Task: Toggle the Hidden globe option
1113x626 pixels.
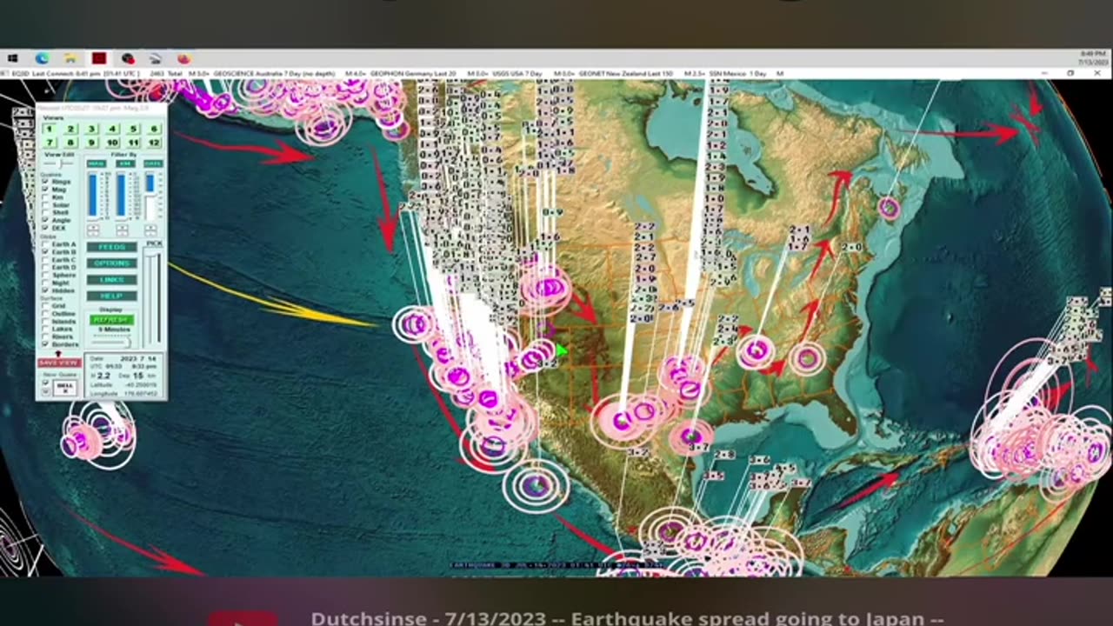Action: pos(44,290)
